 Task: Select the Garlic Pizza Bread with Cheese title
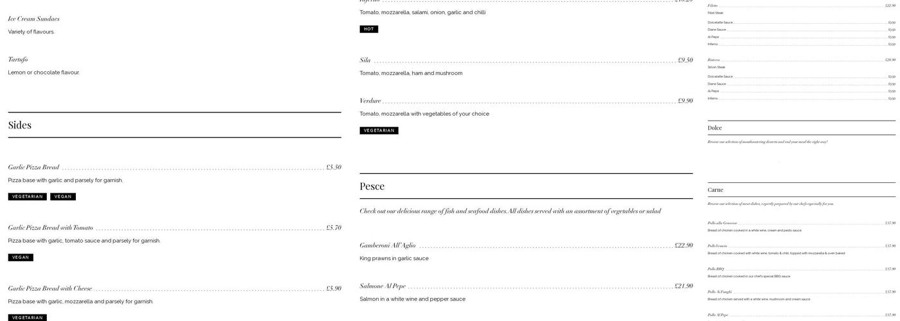50,288
